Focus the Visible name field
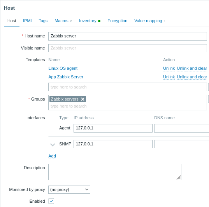Image resolution: width=209 pixels, height=207 pixels. pyautogui.click(x=128, y=48)
